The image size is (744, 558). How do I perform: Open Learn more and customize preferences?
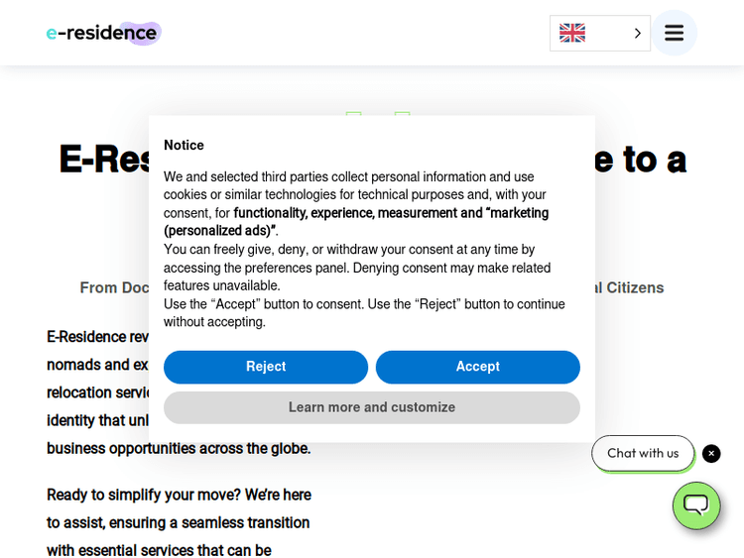[x=371, y=407]
